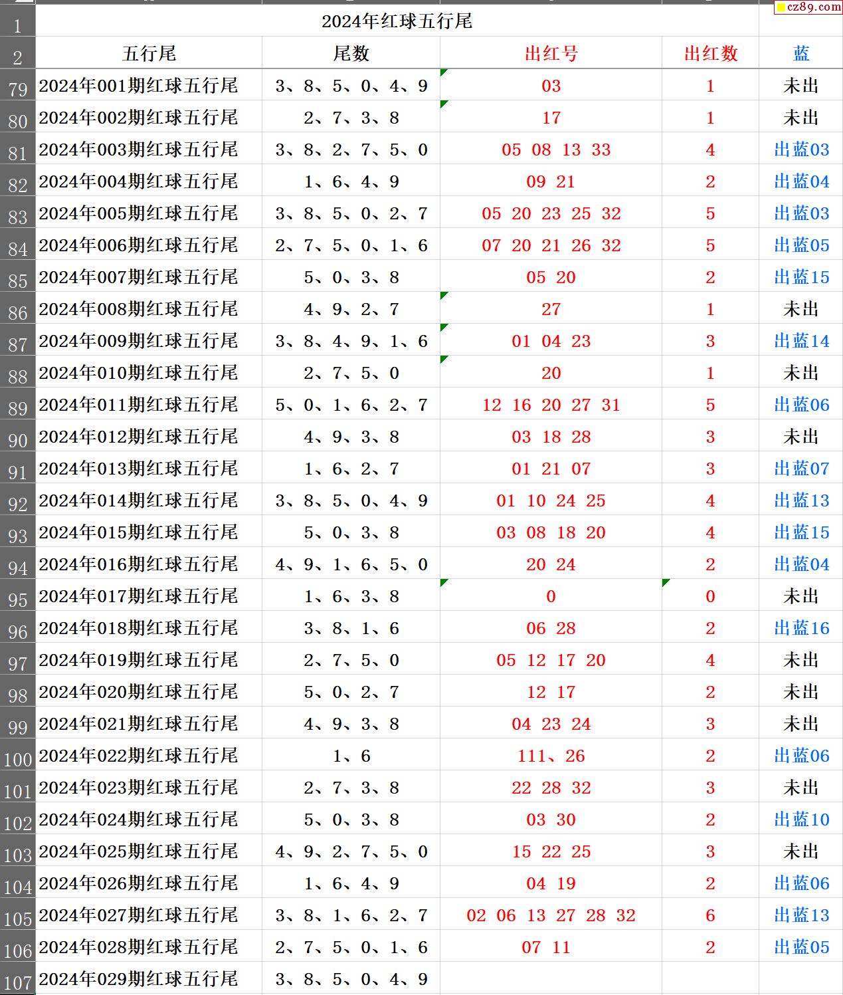Select the 出红号 header cell
The image size is (843, 995).
[x=551, y=53]
